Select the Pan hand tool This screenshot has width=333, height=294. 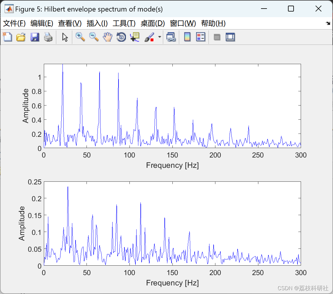(x=108, y=37)
